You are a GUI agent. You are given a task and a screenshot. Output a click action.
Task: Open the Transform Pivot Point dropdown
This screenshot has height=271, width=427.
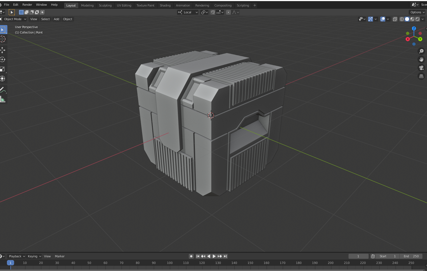204,12
